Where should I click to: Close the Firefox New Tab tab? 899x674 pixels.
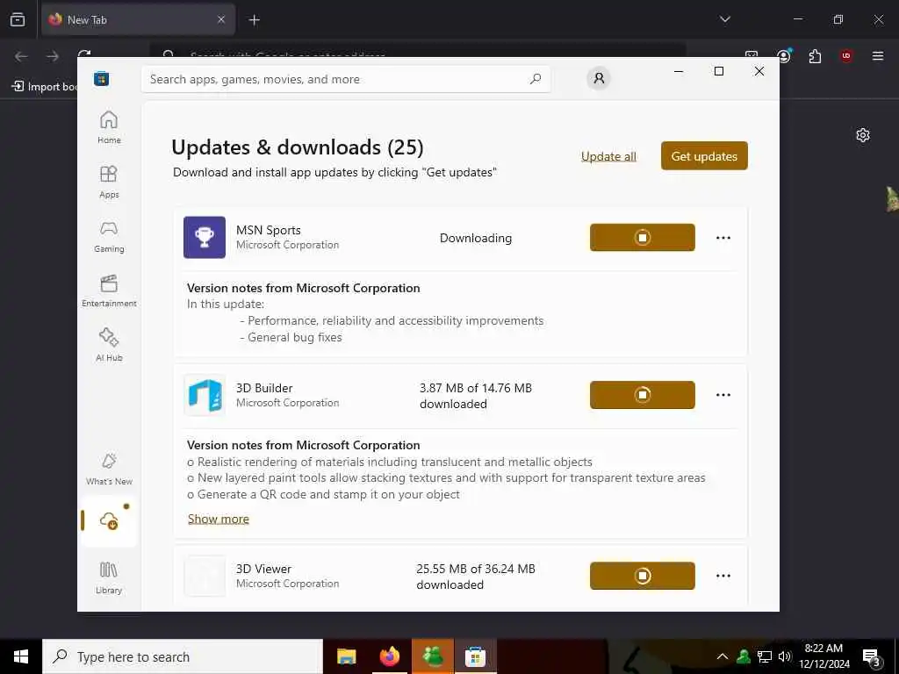[x=221, y=19]
